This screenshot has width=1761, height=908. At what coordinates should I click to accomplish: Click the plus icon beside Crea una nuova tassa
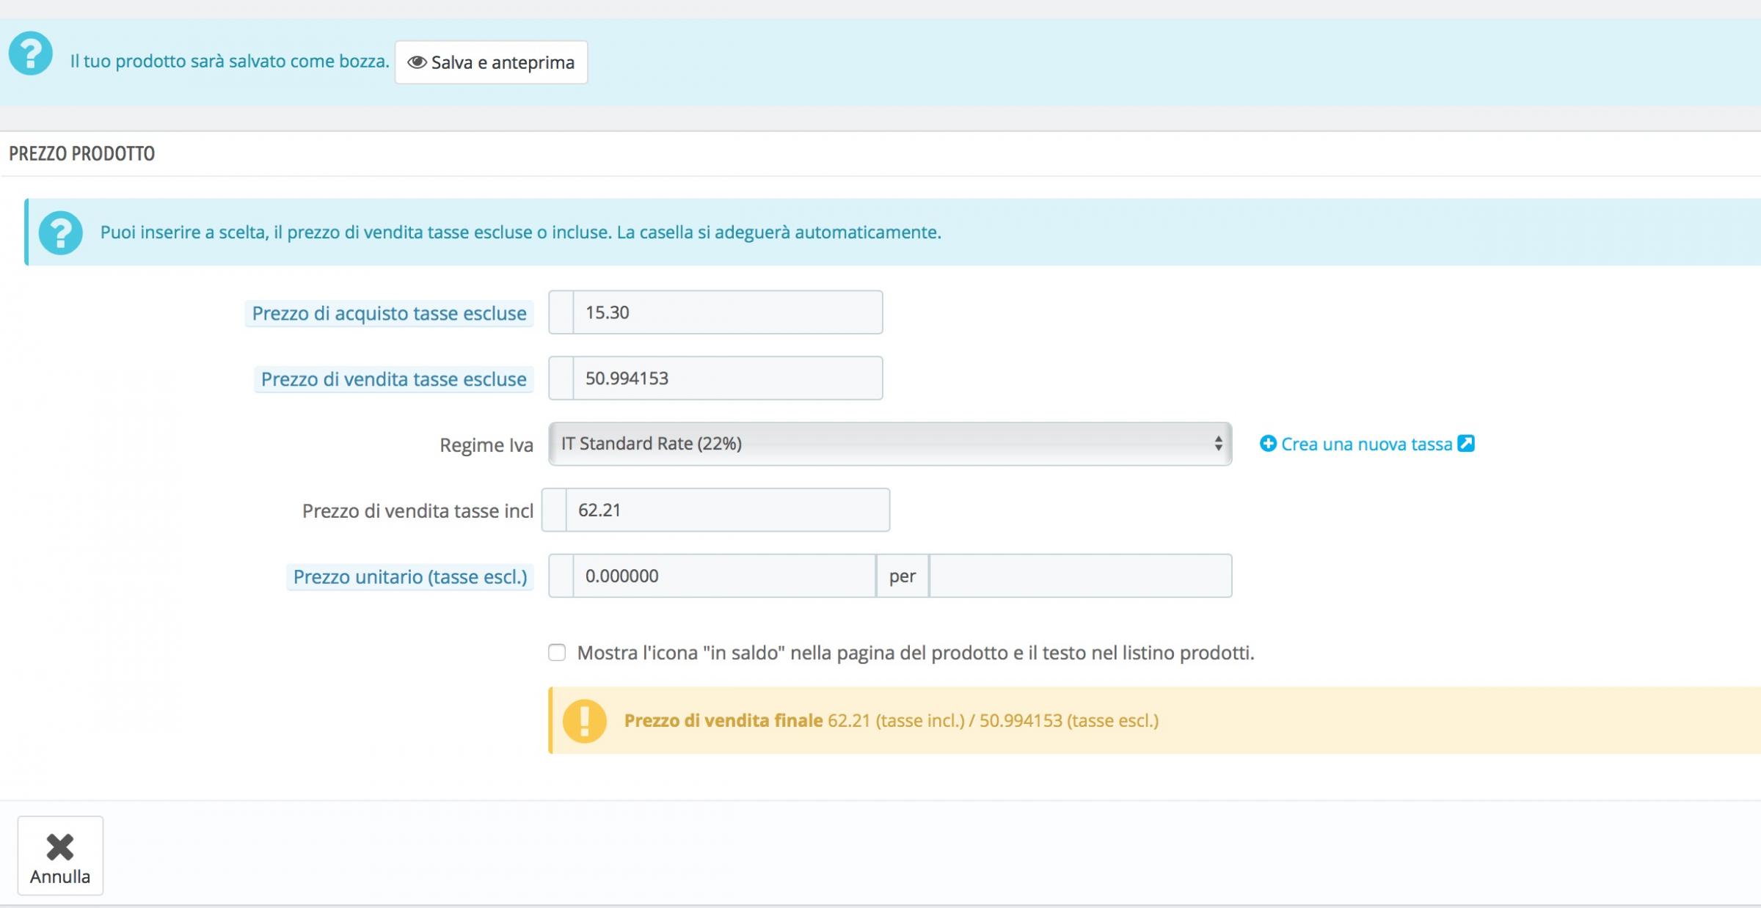coord(1267,444)
